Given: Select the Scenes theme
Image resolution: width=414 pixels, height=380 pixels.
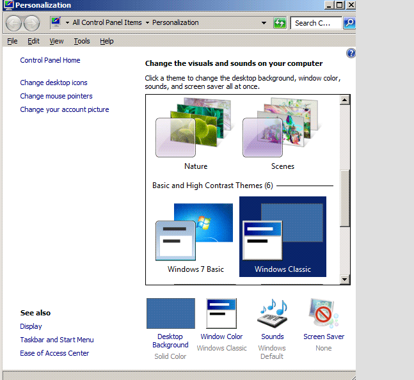Looking at the screenshot, I should pyautogui.click(x=283, y=134).
